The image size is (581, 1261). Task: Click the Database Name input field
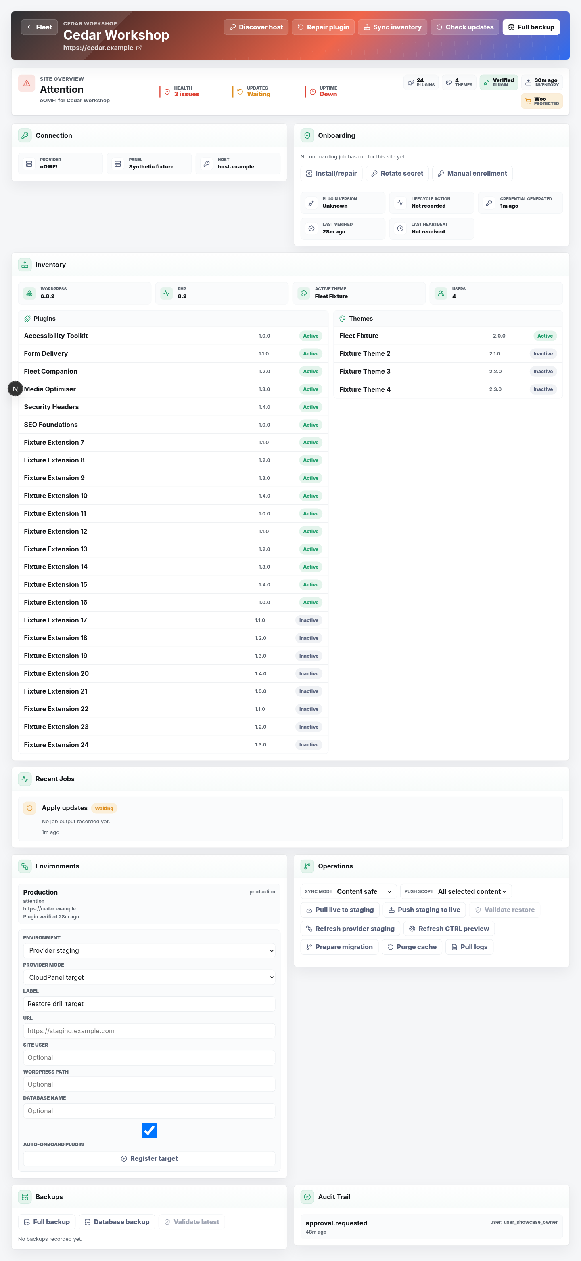(x=149, y=1111)
